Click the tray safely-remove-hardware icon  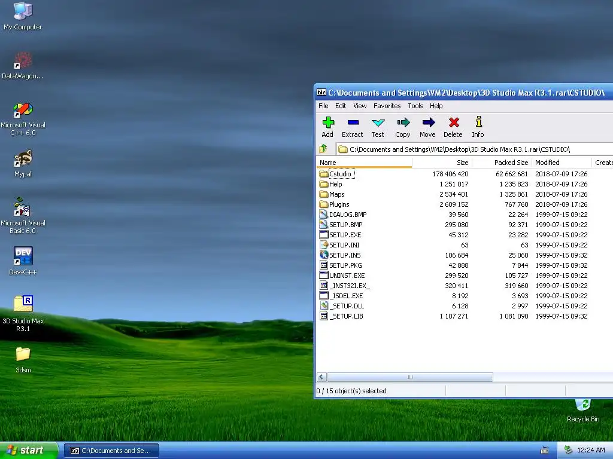tap(568, 451)
